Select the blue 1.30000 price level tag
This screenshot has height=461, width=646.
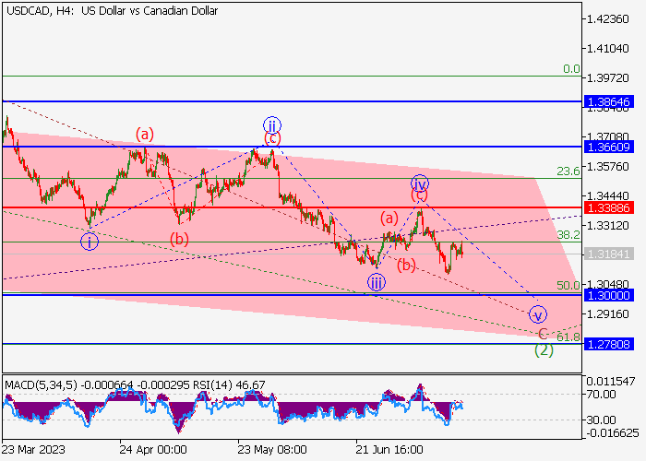[x=608, y=296]
